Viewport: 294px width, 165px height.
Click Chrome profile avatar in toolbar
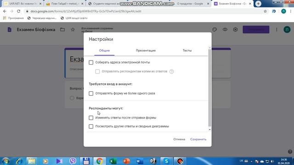[283, 11]
